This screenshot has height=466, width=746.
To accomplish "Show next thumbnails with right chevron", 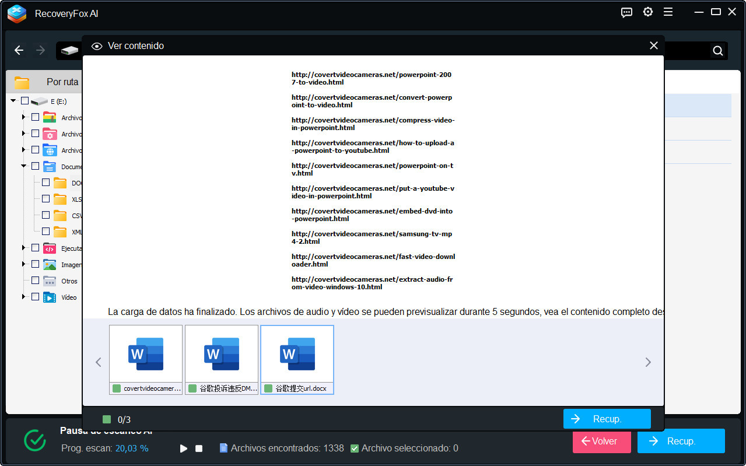I will [x=648, y=362].
